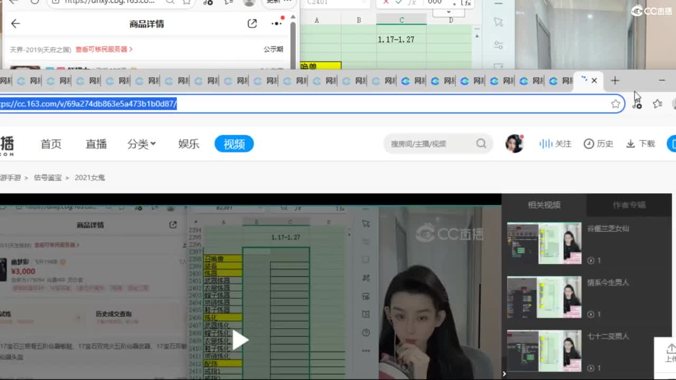Open the three-dot menu on 商品详情 header
This screenshot has height=380, width=676.
[277, 23]
